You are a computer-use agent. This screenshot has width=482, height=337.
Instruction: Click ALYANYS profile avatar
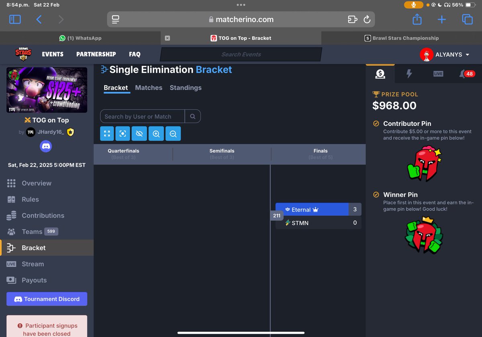426,54
